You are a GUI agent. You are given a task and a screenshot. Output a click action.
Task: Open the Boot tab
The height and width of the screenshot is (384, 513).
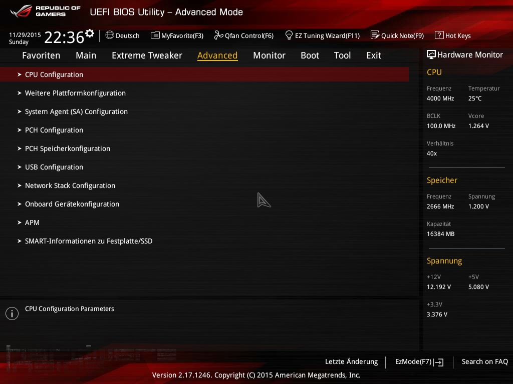tap(310, 55)
